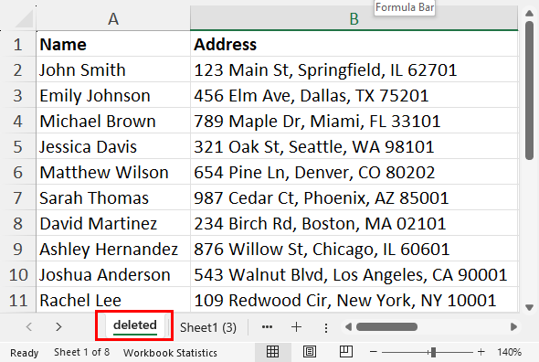The image size is (539, 362).
Task: Select the 987 Cedar Ct, Phoenix address
Action: tap(354, 197)
